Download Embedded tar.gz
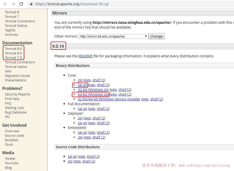Screen dimensions: 234x171 coord(82,133)
